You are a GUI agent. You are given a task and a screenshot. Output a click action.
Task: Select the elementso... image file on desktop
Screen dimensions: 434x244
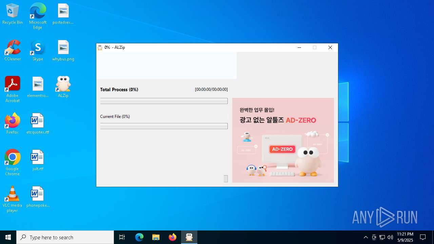pyautogui.click(x=38, y=87)
